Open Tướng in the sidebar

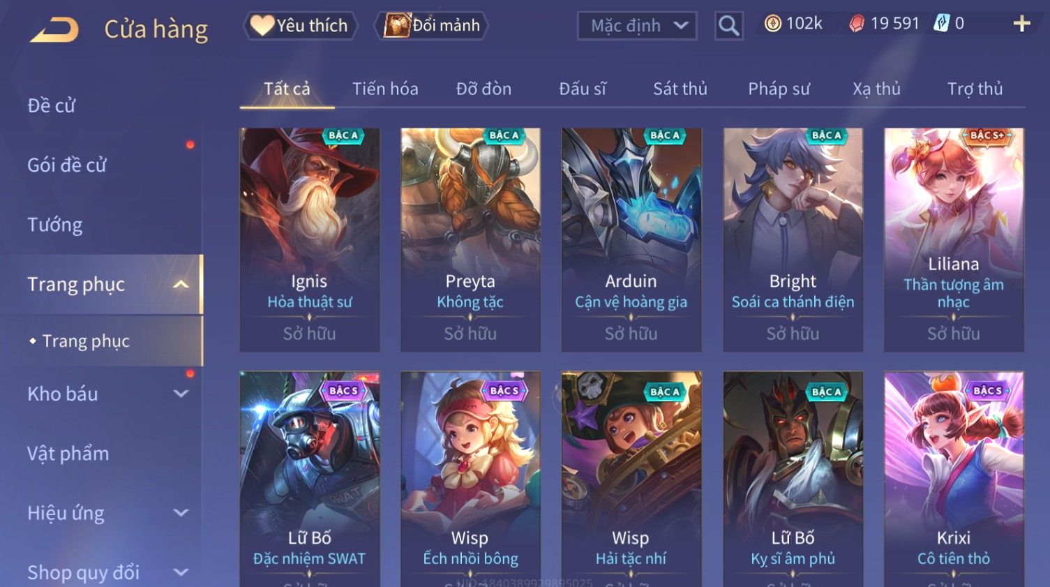[55, 225]
